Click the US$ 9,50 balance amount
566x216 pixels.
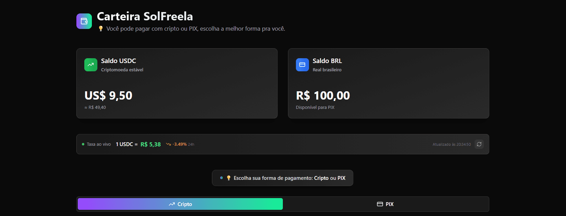coord(108,95)
